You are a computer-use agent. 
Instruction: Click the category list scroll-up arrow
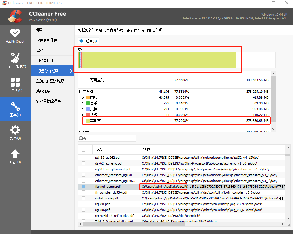(x=273, y=74)
